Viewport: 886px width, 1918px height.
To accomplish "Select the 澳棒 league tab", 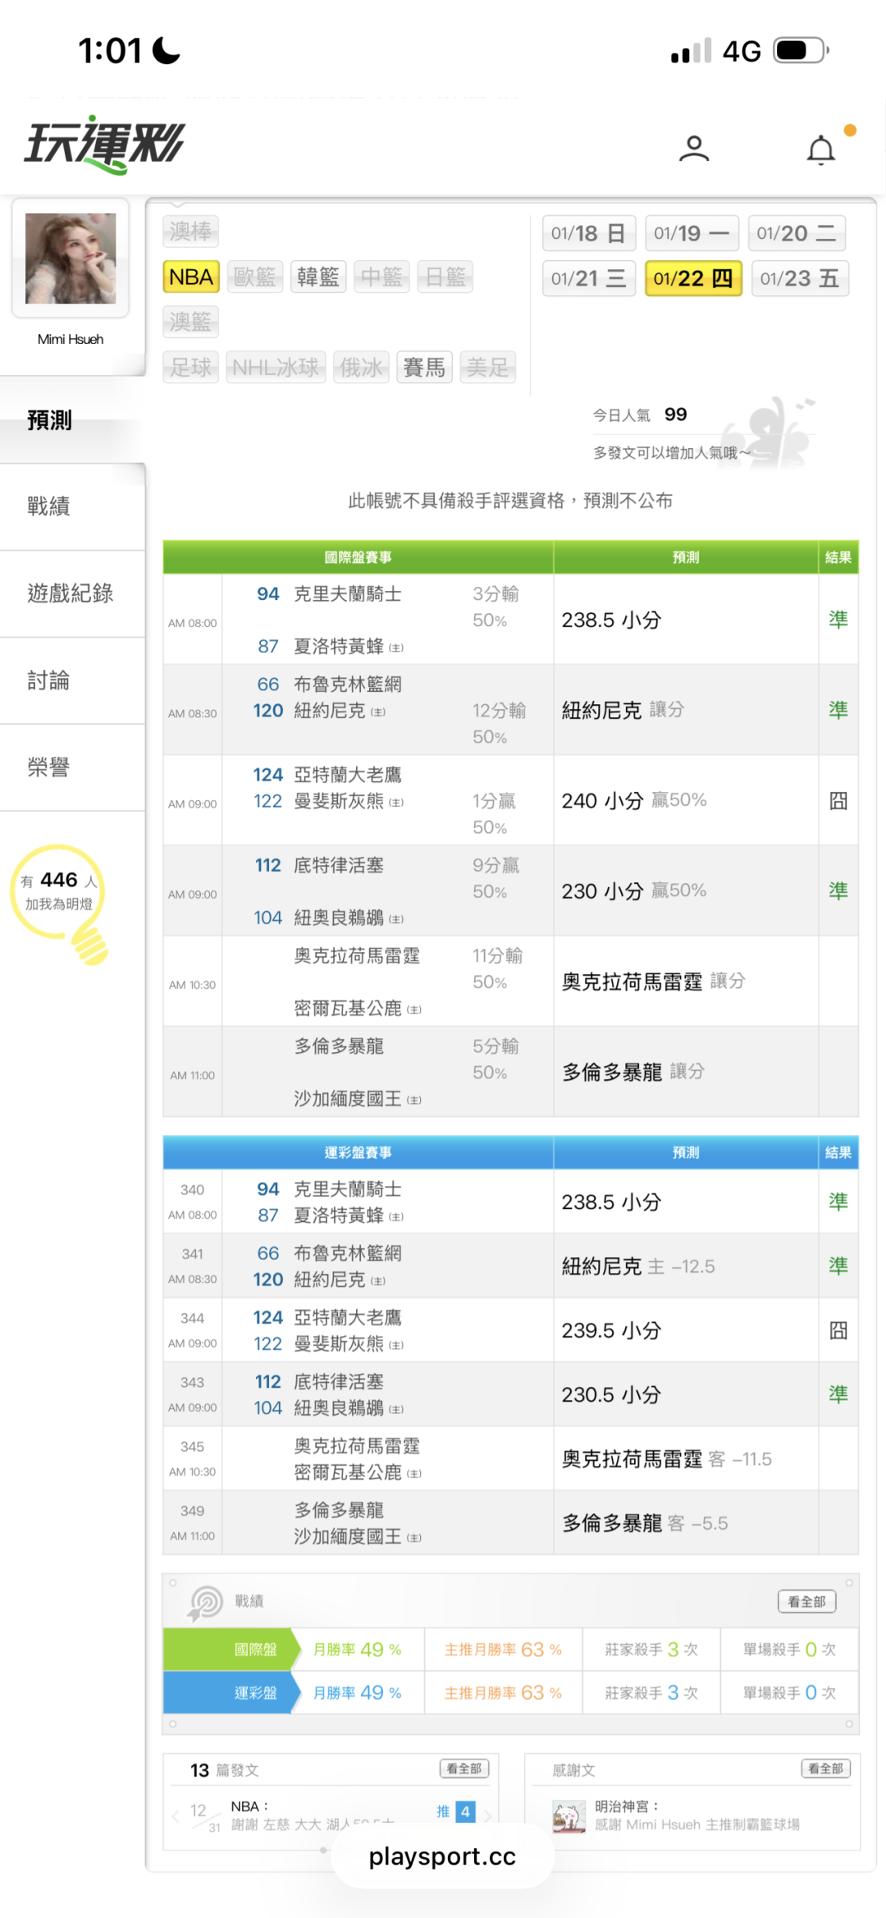I will point(191,231).
